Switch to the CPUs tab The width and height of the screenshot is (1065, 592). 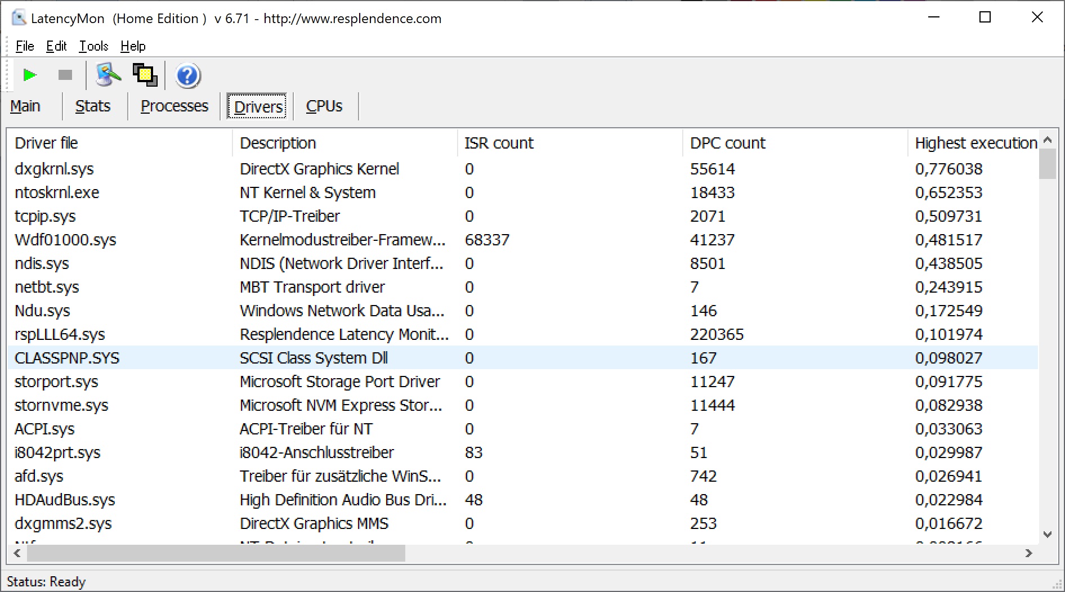point(324,106)
